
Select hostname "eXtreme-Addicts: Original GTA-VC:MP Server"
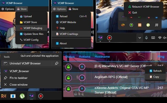(x=122, y=90)
